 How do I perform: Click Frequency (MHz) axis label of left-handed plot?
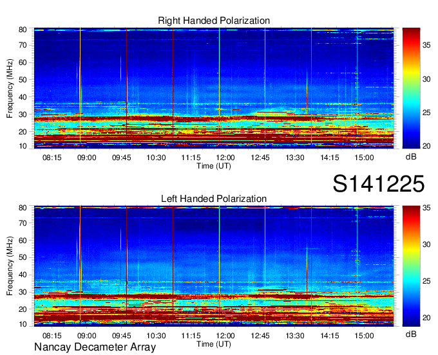pos(10,266)
